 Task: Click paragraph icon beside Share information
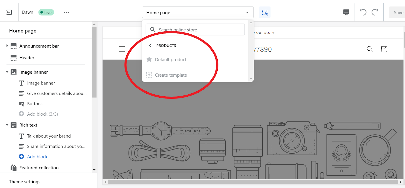click(x=21, y=146)
